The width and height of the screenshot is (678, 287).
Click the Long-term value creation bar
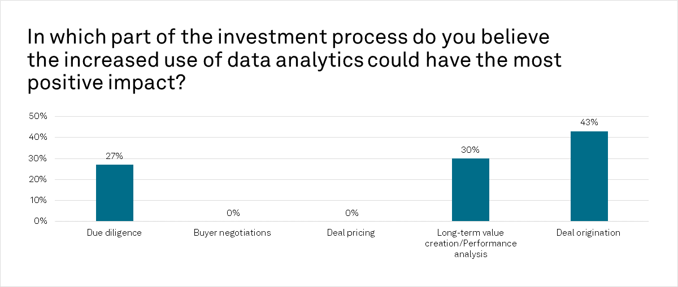(x=471, y=189)
